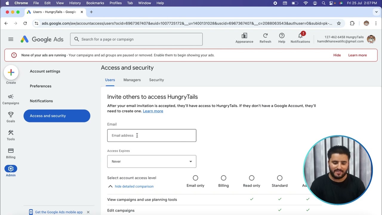Click Get the Google Ads mobile app

(x=59, y=212)
